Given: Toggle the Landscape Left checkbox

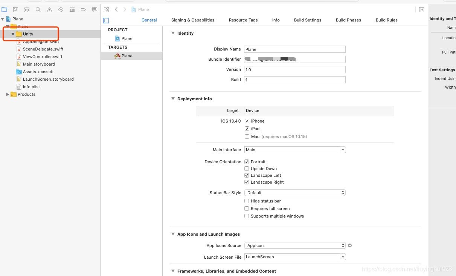Looking at the screenshot, I should coord(247,175).
